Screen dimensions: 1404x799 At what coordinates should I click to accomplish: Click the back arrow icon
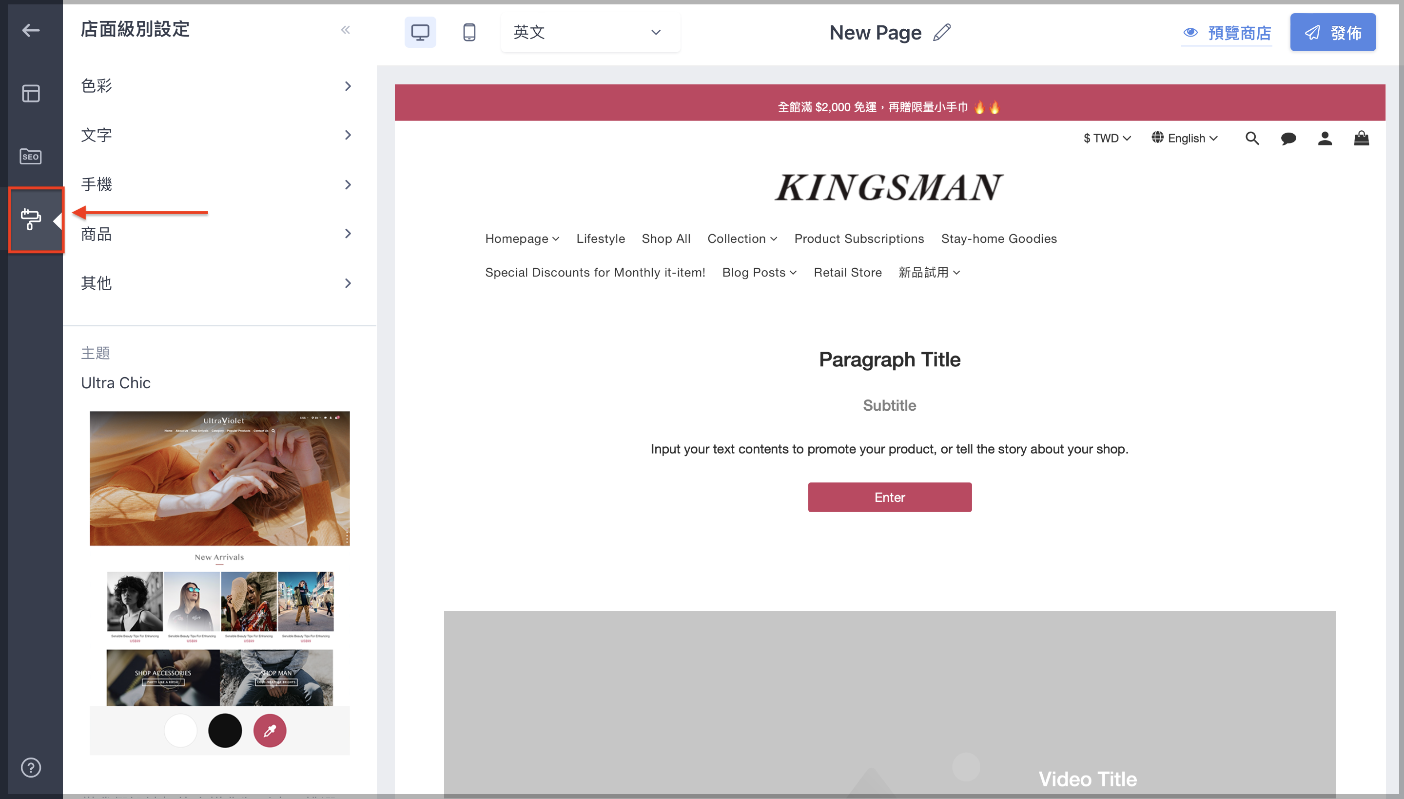[x=31, y=30]
